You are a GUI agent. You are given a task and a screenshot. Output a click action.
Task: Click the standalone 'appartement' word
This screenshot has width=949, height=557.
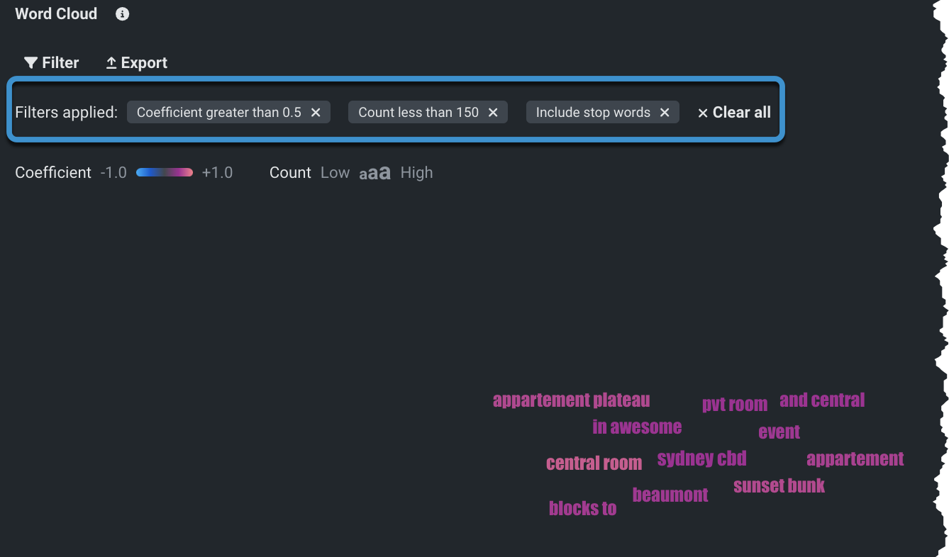point(855,459)
